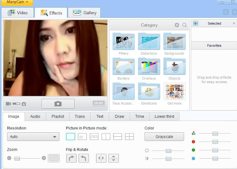This screenshot has height=169, width=237.
Task: Click the Favorites panel header
Action: pos(214,46)
